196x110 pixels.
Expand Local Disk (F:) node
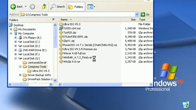point(16,54)
